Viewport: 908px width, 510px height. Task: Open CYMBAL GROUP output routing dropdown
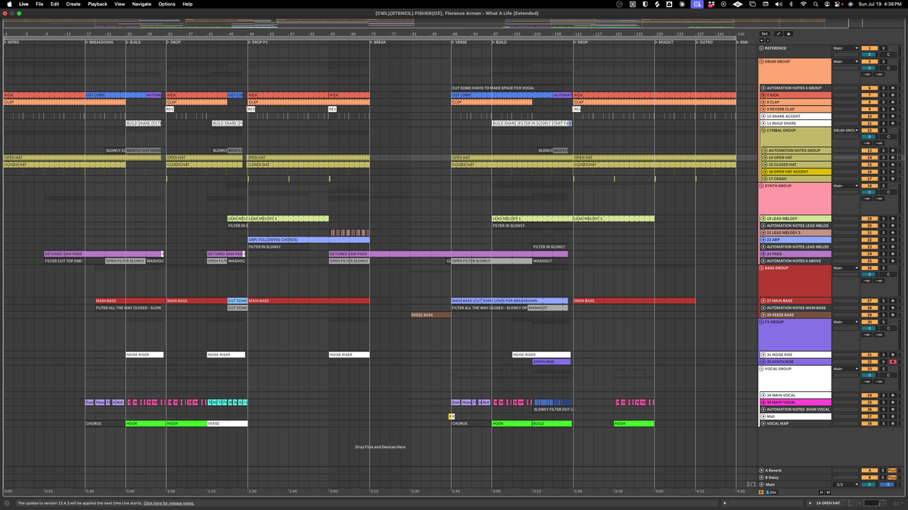(x=845, y=130)
